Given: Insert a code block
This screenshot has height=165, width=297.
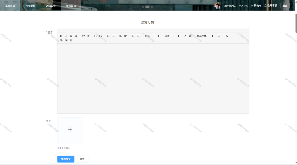Looking at the screenshot, I should [x=88, y=36].
